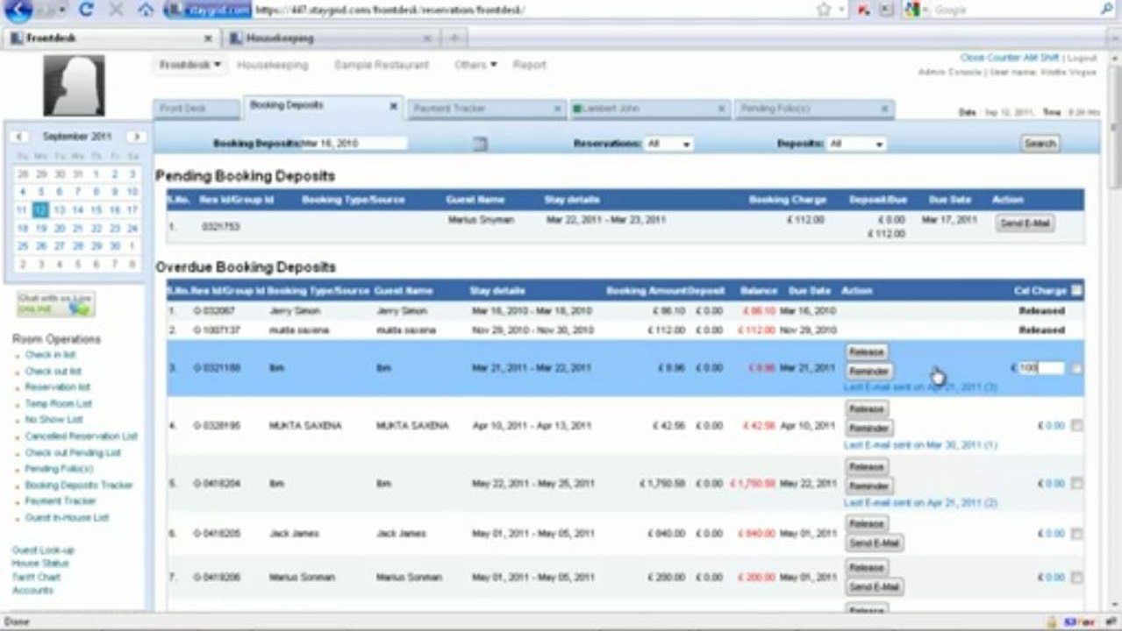
Task: Open the Sample Restaurant menu
Action: point(382,65)
